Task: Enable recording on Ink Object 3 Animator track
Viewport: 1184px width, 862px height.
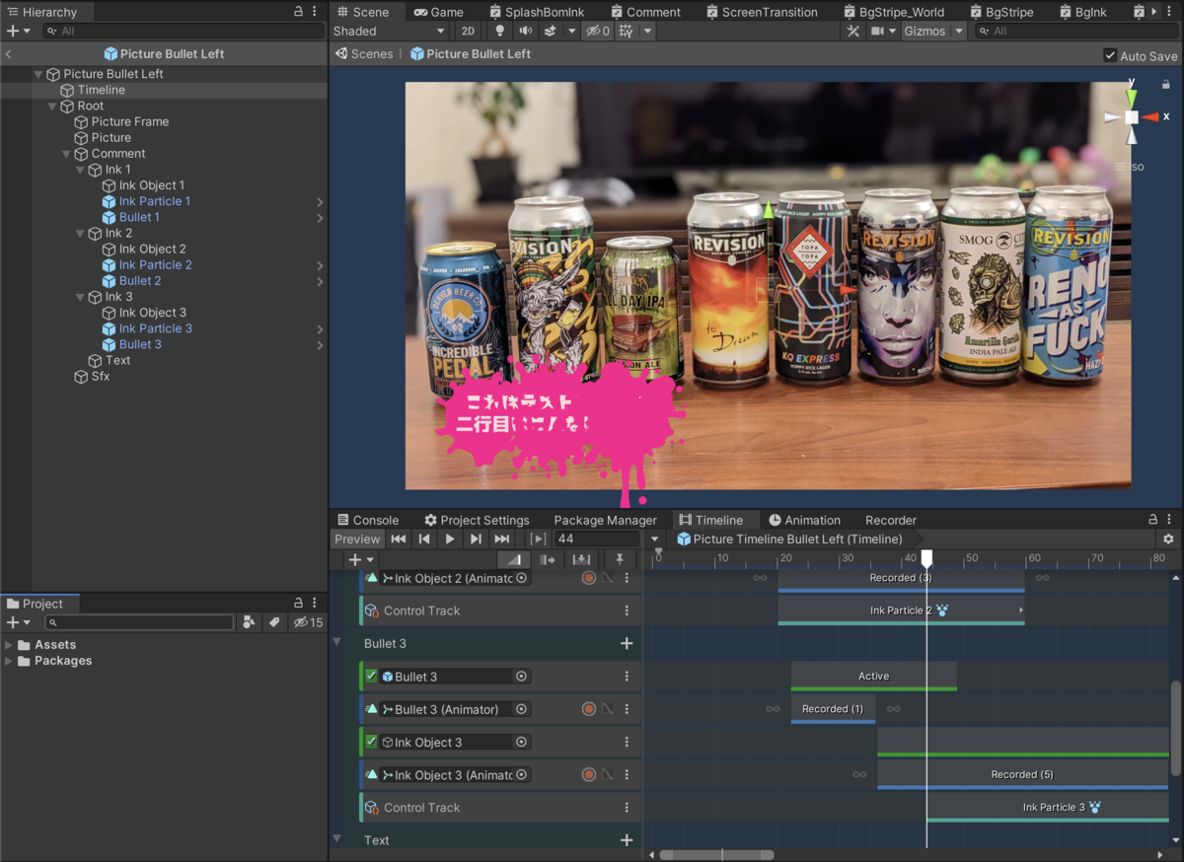Action: tap(589, 775)
